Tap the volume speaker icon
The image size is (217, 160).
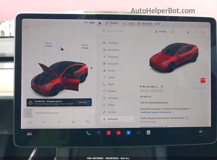point(201,132)
